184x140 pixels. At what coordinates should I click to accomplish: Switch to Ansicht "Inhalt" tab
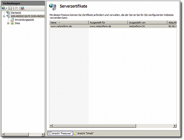click(84, 133)
